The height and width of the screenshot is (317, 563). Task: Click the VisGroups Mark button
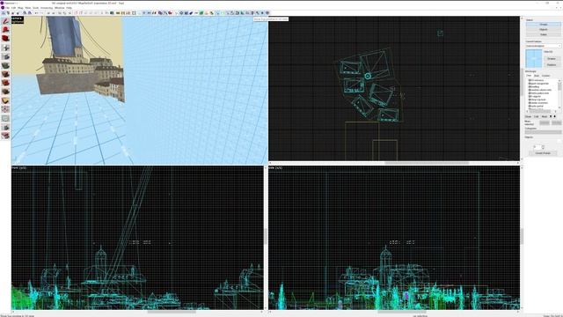(x=545, y=116)
